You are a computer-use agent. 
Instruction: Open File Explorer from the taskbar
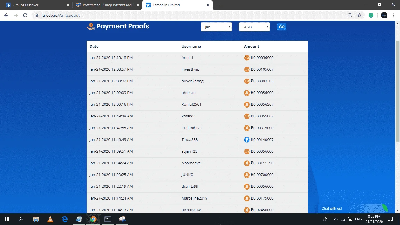pos(36,219)
